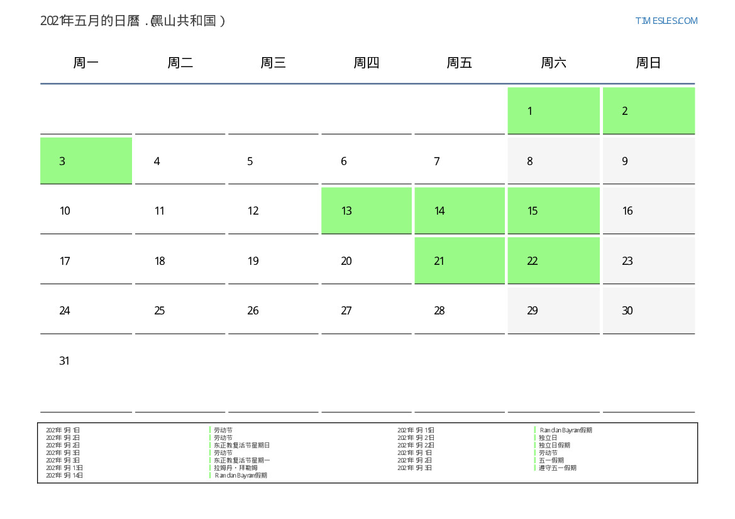Click the green holiday cell for day 1
Viewport: 735px width, 519px height.
click(553, 111)
